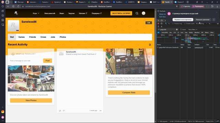220x123 pixels.
Task: Open the Магазин menu link
Action: click(x=83, y=13)
